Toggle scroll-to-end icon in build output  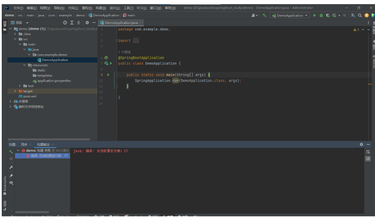tap(368, 159)
